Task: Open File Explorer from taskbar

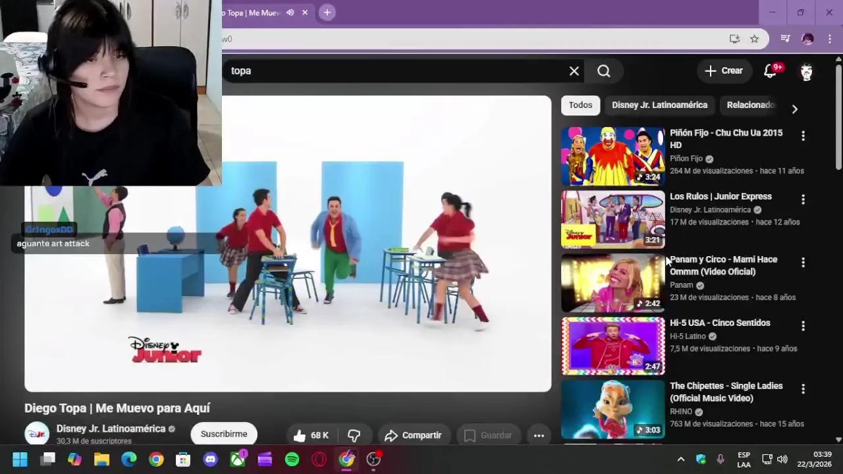Action: pyautogui.click(x=101, y=459)
